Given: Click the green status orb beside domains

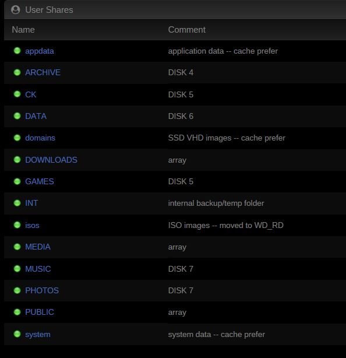Looking at the screenshot, I should click(17, 138).
